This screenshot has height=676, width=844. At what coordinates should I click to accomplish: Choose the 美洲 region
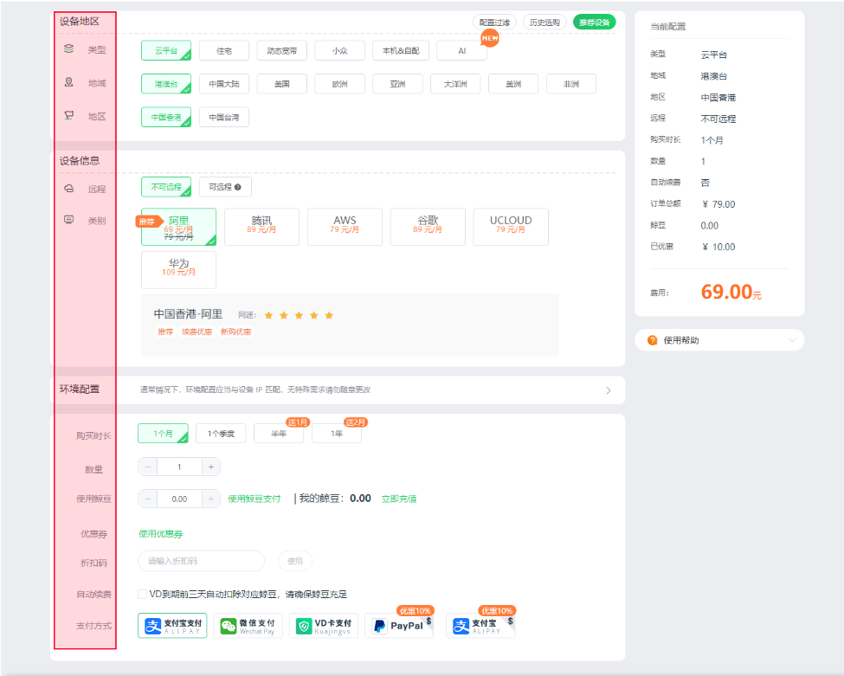513,84
